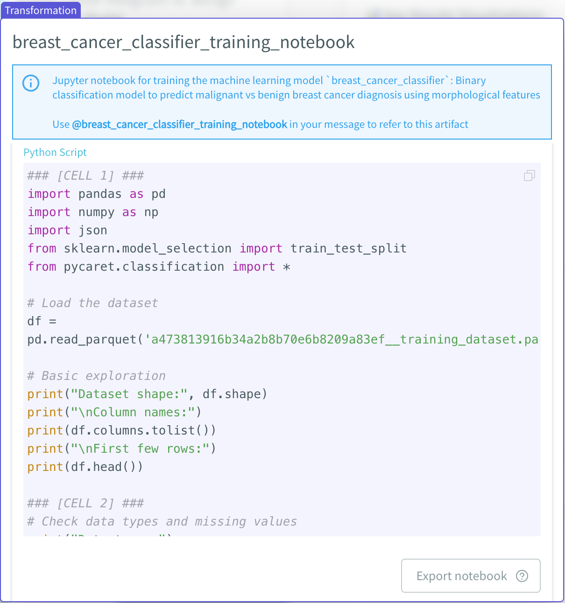Screen dimensions: 565x603
Task: Place cursor on import pandas line
Action: click(x=96, y=194)
